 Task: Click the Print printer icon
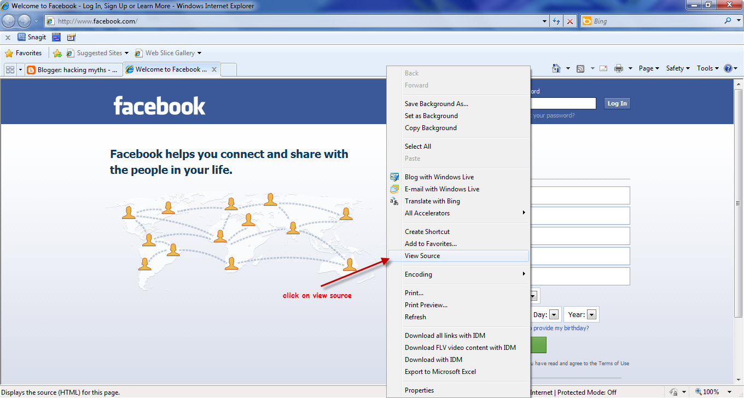click(x=619, y=68)
